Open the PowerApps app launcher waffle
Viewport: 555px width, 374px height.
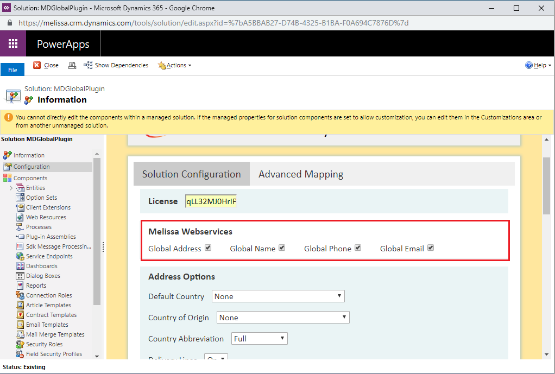pos(13,43)
